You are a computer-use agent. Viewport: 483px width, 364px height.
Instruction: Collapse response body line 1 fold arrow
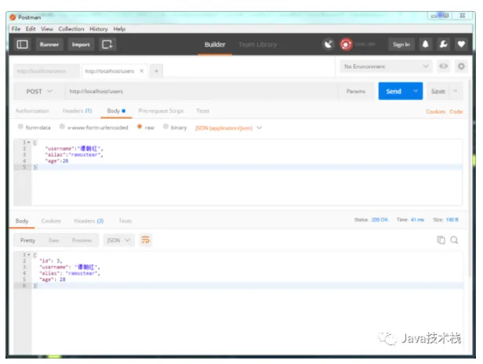pos(29,254)
